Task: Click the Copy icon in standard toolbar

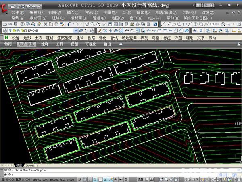Action: [51, 24]
